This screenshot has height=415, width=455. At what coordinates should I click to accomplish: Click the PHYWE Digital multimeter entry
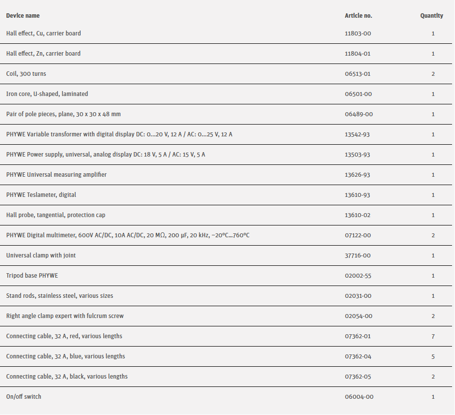click(x=127, y=235)
